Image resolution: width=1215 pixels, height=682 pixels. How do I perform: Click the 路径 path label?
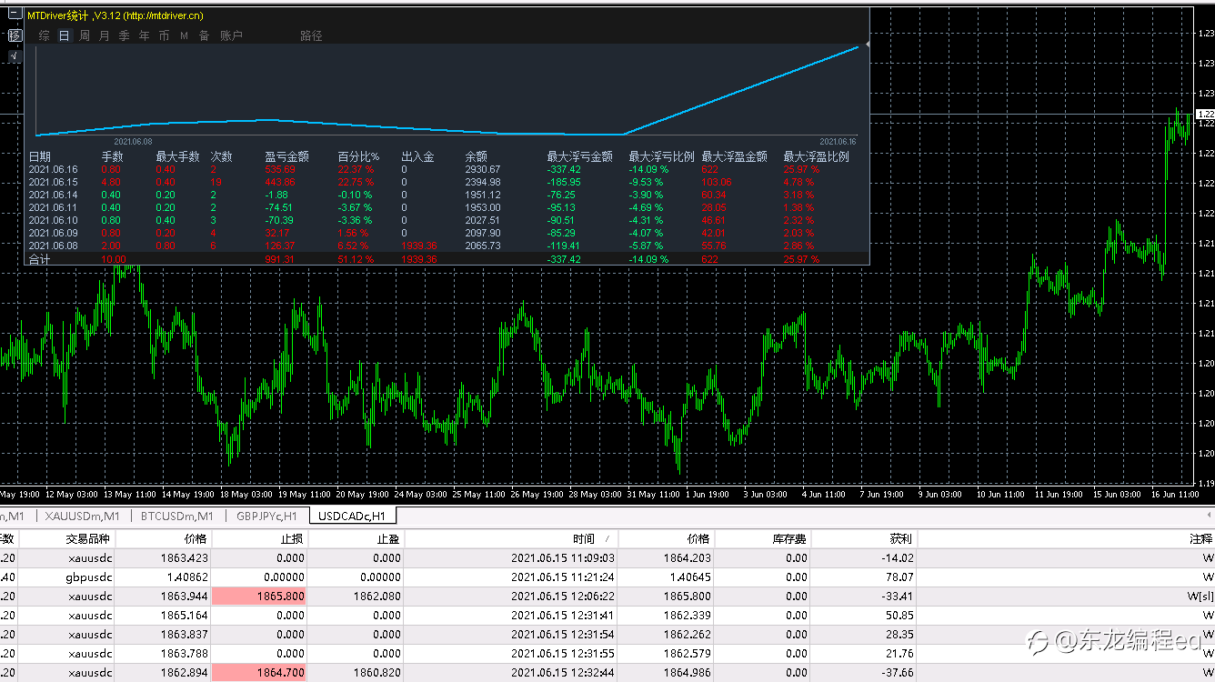(311, 35)
